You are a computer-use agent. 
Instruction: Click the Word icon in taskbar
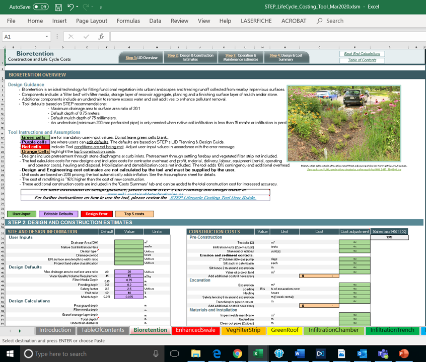coord(299,353)
